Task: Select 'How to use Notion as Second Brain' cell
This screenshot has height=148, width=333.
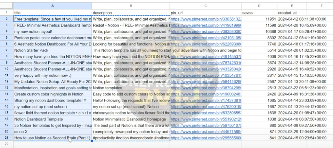Action: pyautogui.click(x=53, y=138)
